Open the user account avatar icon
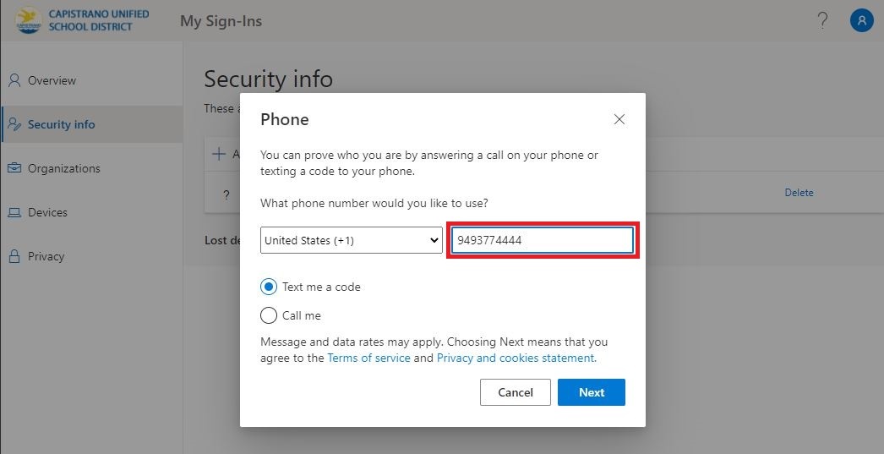 click(x=861, y=21)
